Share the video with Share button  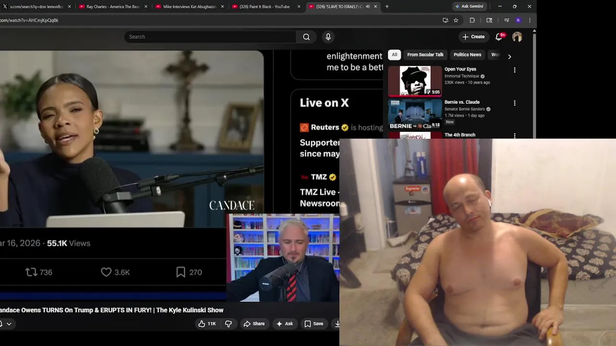click(x=254, y=324)
